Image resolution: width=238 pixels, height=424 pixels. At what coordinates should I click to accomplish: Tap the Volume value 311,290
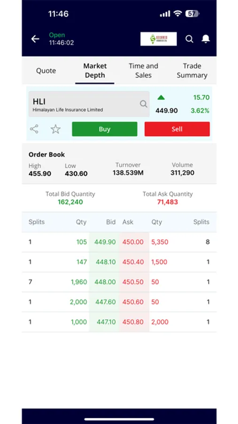pyautogui.click(x=182, y=172)
